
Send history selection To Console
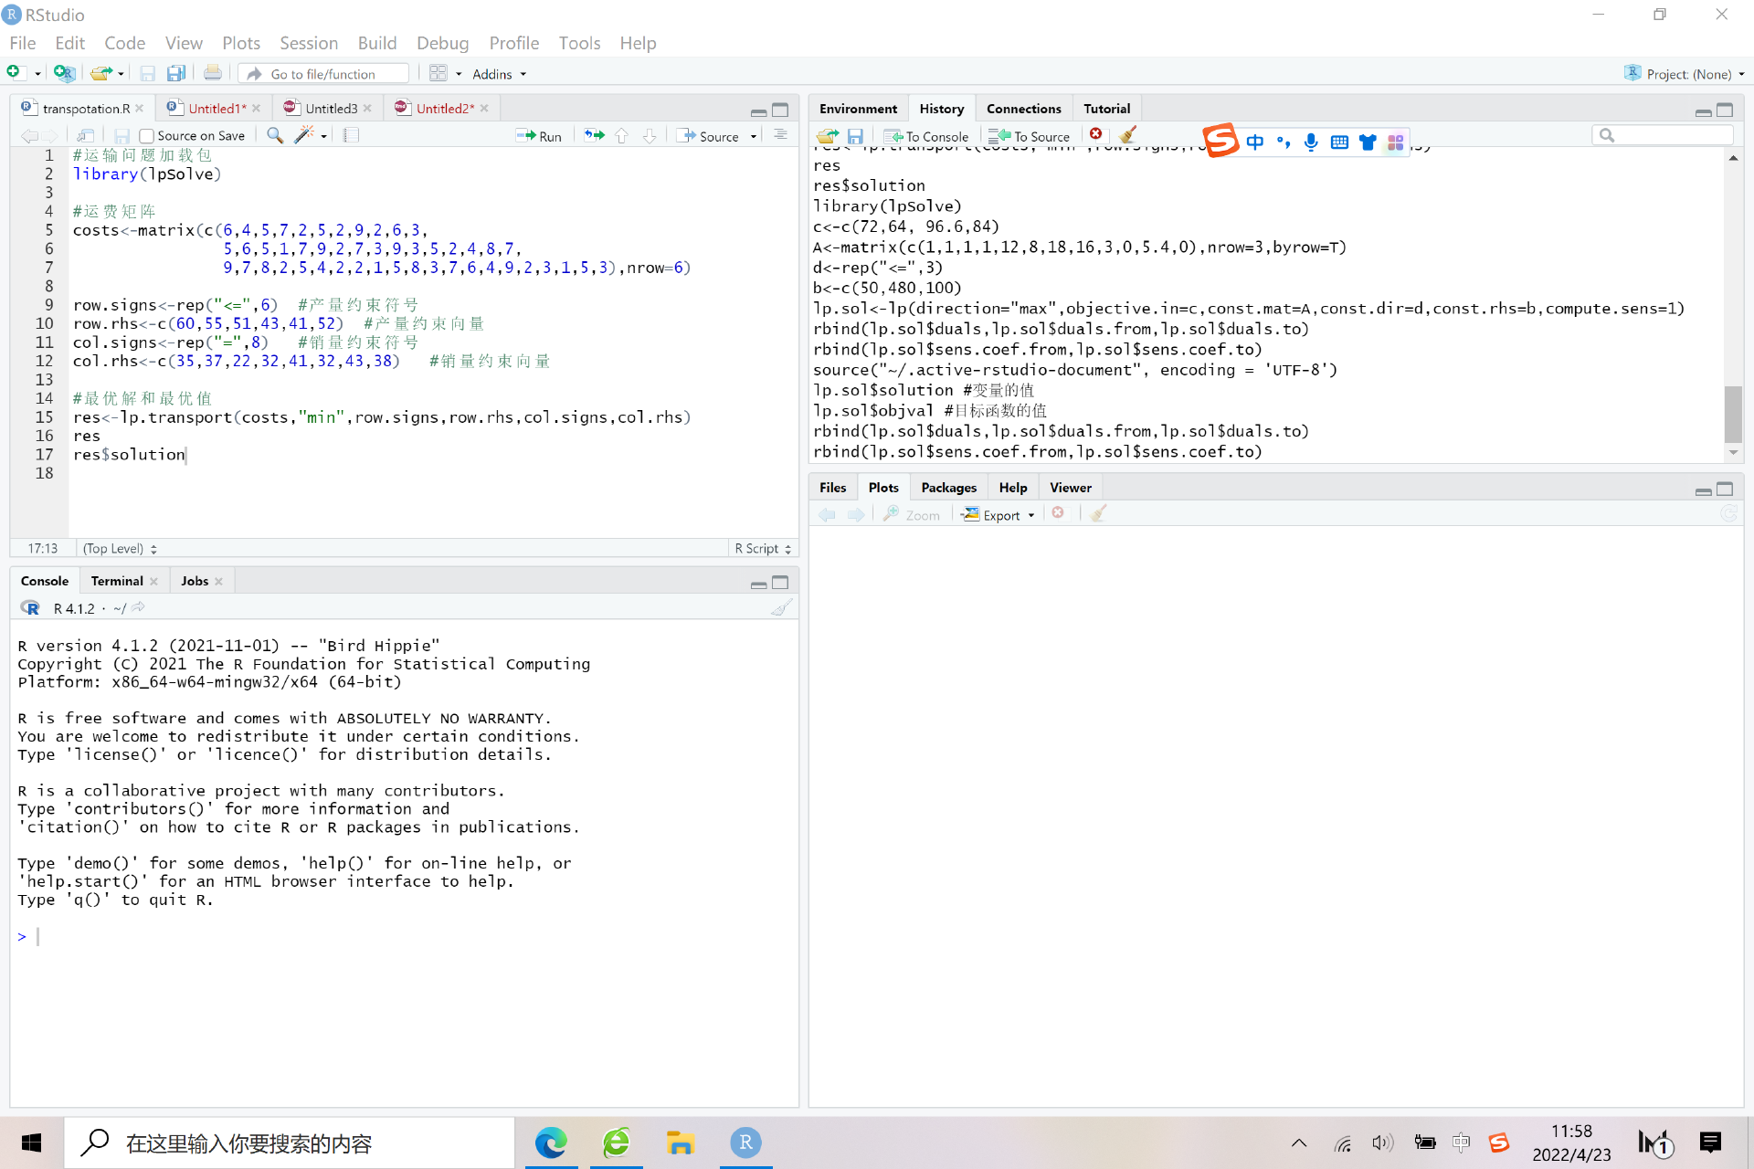tap(926, 136)
